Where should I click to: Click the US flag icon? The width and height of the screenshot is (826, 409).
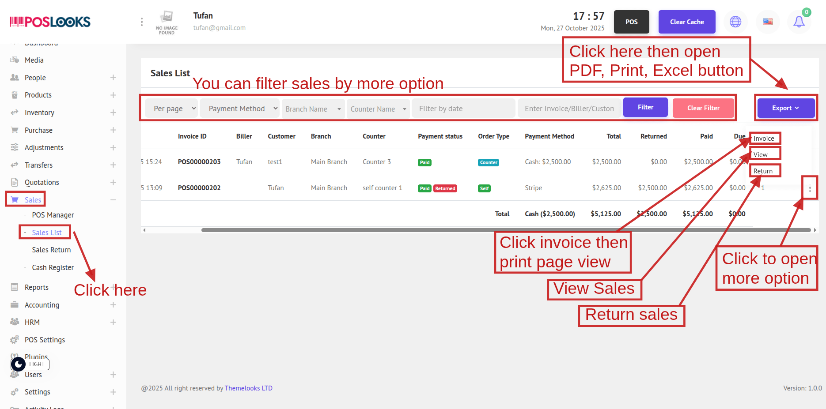768,22
